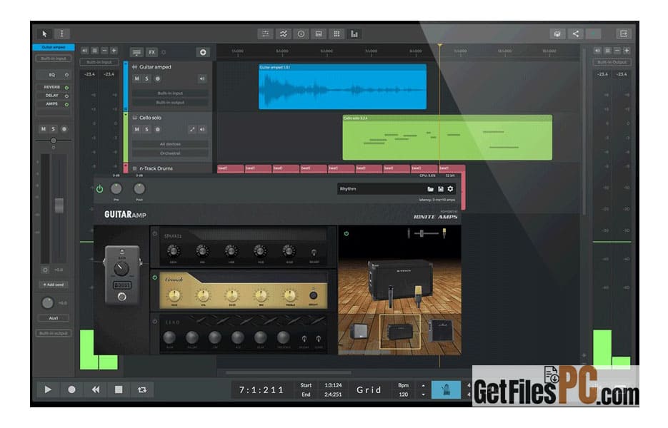Toggle the AMPS effect power button

coord(66,104)
